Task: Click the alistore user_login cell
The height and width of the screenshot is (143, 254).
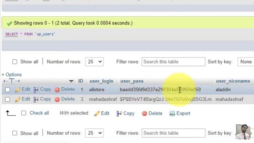Action: [97, 90]
